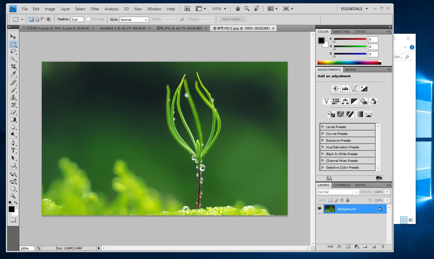Add a Photo Filter adjustment
The height and width of the screenshot is (259, 434).
pos(364,101)
